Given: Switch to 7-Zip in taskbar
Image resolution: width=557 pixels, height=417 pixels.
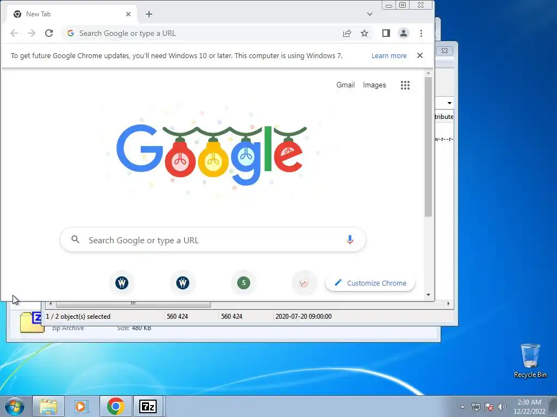Looking at the screenshot, I should (x=148, y=406).
